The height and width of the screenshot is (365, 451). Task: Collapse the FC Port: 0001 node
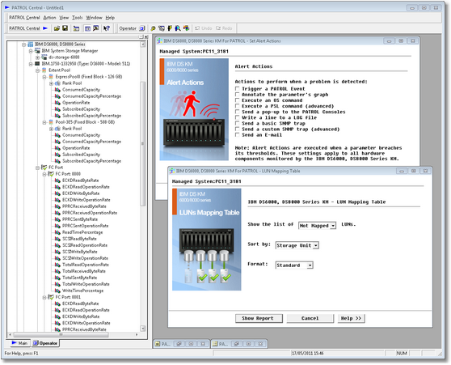pyautogui.click(x=44, y=297)
